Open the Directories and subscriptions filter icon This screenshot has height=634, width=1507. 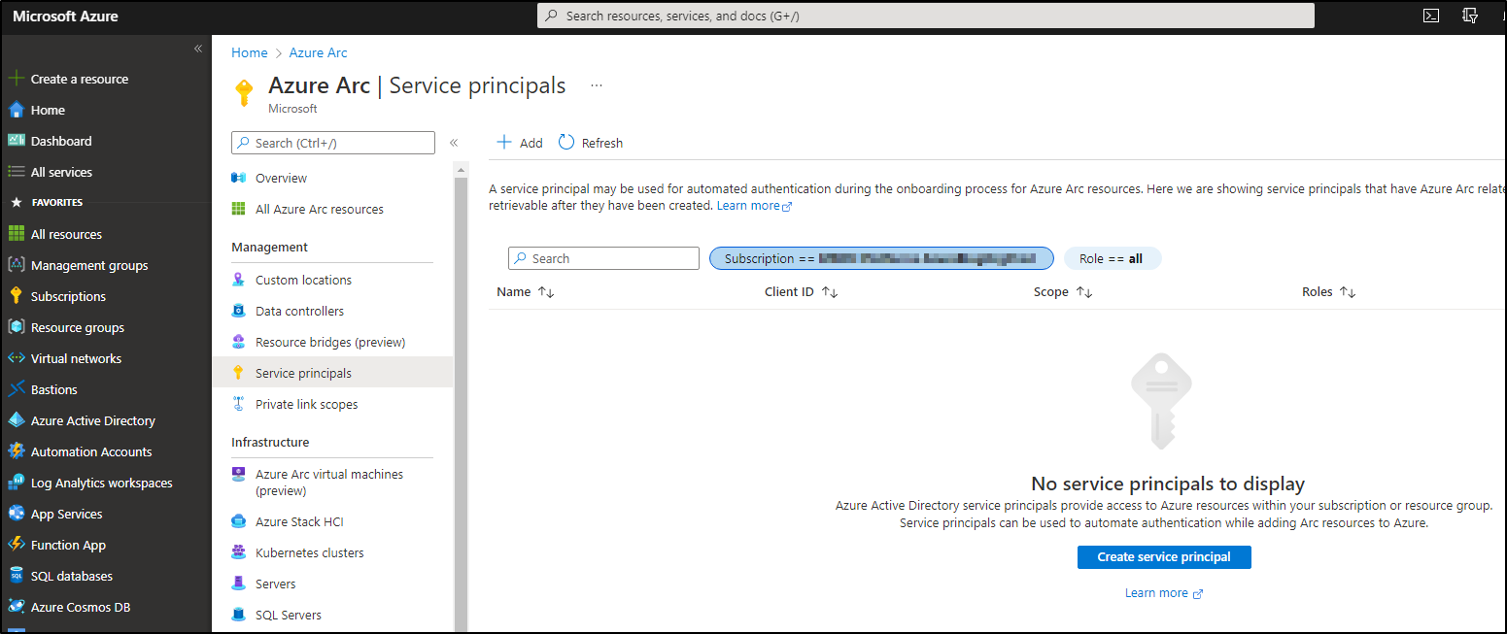1470,16
